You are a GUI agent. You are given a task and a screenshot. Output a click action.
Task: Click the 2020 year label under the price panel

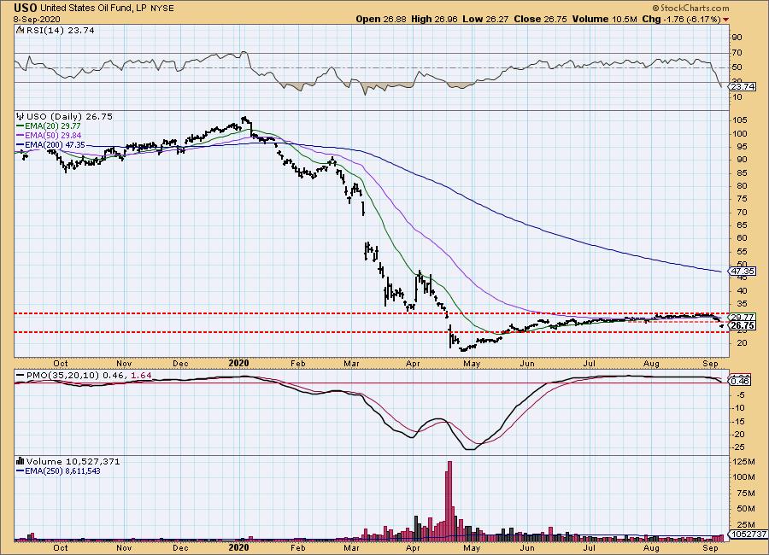pyautogui.click(x=239, y=363)
